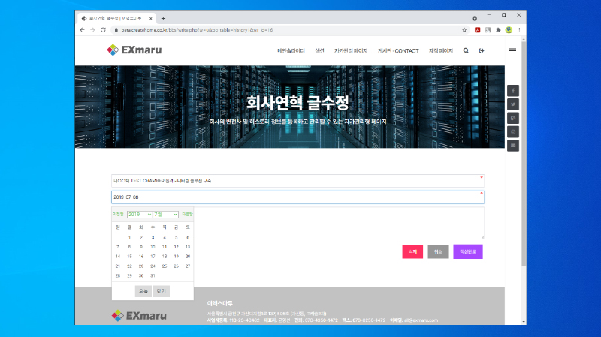The width and height of the screenshot is (601, 337).
Task: Click the site lock icon in address bar
Action: pyautogui.click(x=116, y=30)
